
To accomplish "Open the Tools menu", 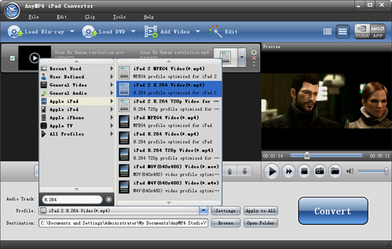I will point(120,17).
